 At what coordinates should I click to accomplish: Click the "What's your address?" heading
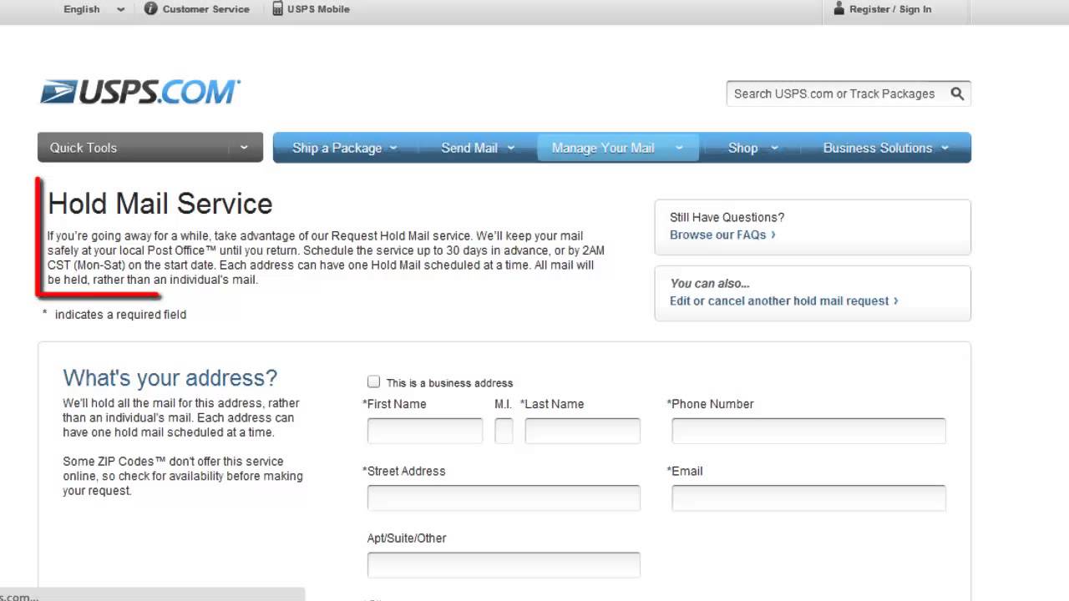(x=170, y=377)
